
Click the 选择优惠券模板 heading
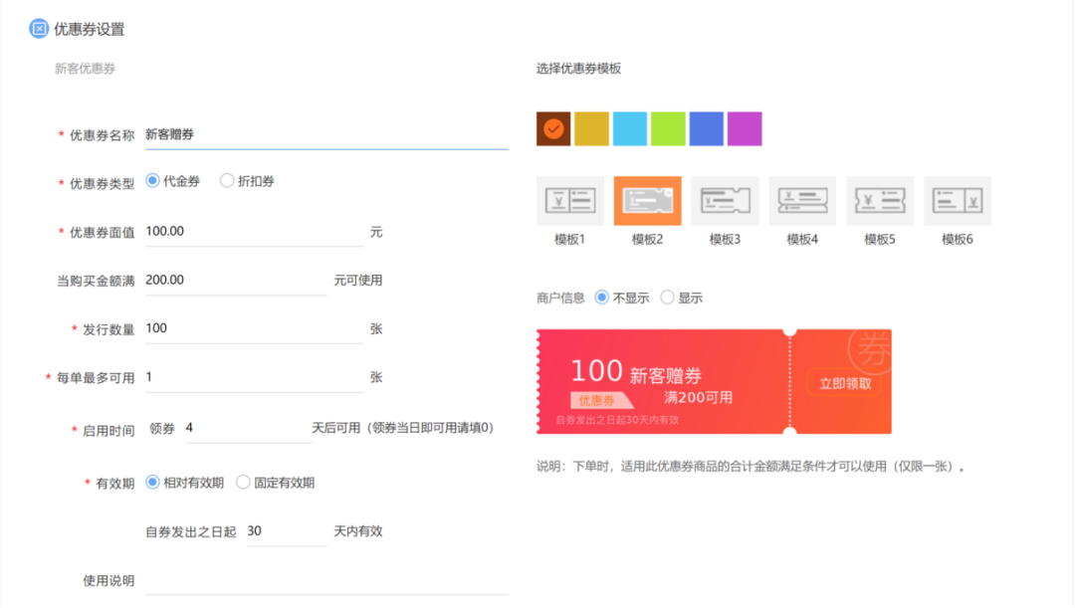click(x=578, y=69)
